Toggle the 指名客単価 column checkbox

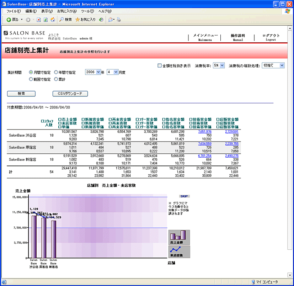pos(164,127)
